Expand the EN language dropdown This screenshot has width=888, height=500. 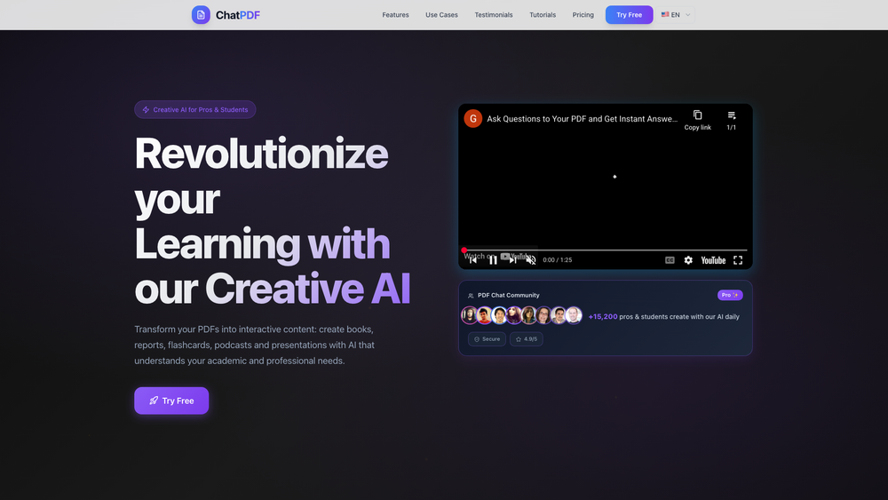(676, 15)
